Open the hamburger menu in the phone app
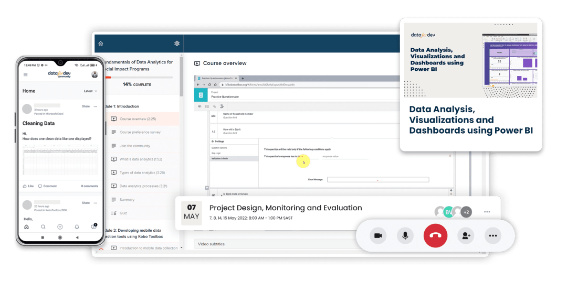Screen dimensions: 567x281 coord(25,74)
